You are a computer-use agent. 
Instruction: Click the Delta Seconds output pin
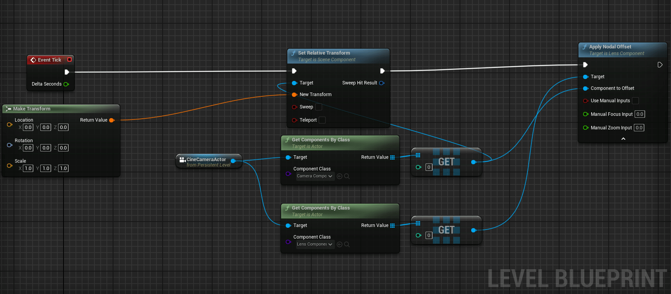pyautogui.click(x=66, y=84)
